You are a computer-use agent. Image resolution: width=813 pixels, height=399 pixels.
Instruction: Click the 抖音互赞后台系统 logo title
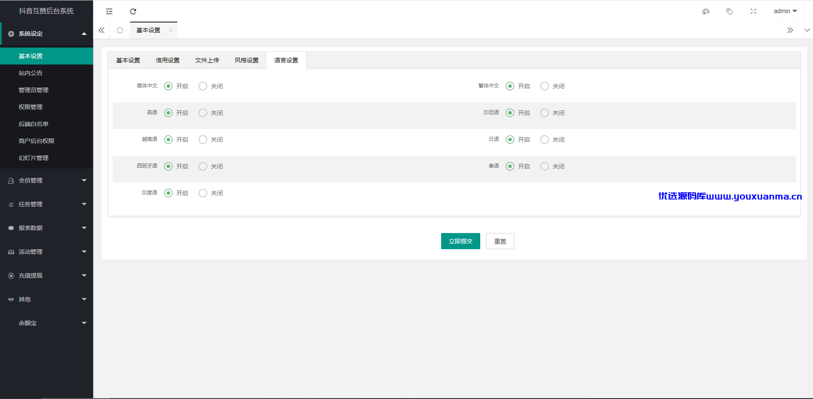pyautogui.click(x=46, y=11)
